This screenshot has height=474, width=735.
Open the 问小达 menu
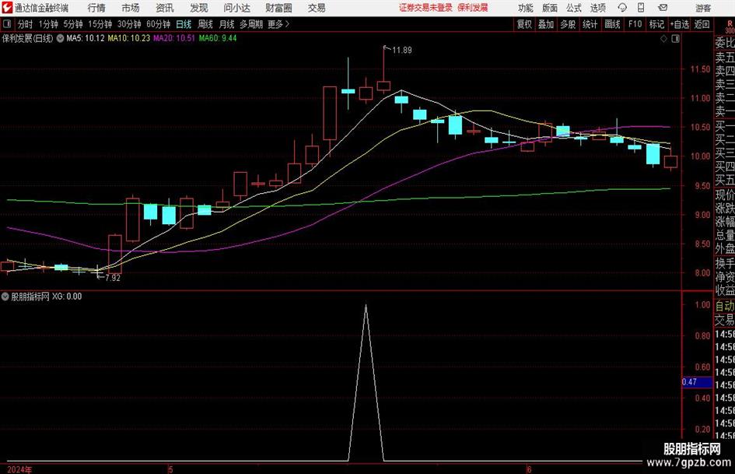[x=236, y=8]
